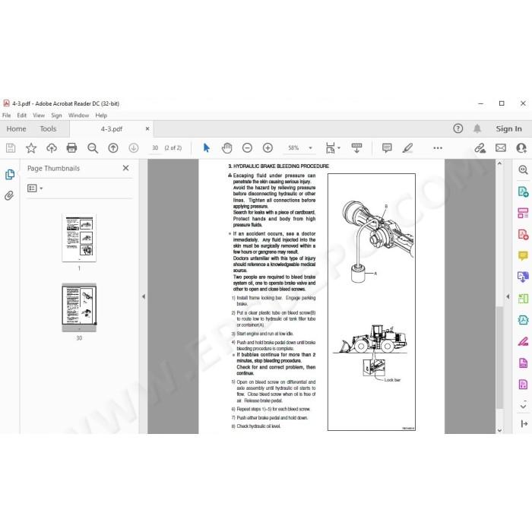The image size is (532, 532).
Task: Open the Find text magnifier
Action: pyautogui.click(x=93, y=148)
